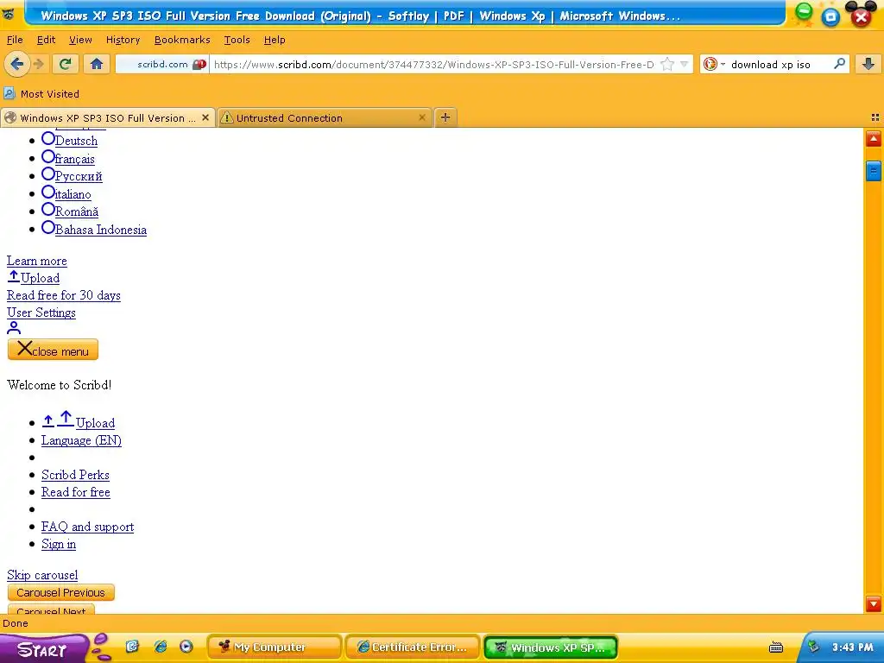Switch to the Certificate Error taskbar window
This screenshot has height=663, width=884.
point(413,647)
